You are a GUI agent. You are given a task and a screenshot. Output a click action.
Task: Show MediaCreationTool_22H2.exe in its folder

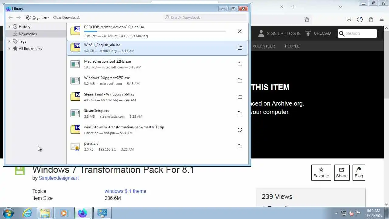[240, 64]
